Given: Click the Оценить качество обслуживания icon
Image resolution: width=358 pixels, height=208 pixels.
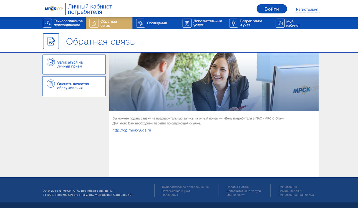Looking at the screenshot, I should 51,84.
